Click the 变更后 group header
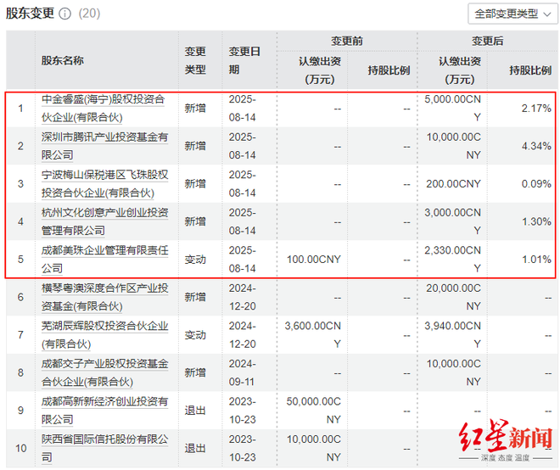Viewport: 560px width, 470px height. [488, 41]
